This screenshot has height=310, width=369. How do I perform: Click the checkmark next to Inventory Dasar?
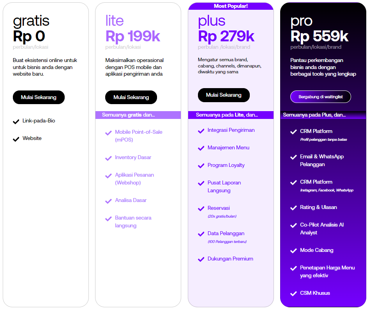108,158
